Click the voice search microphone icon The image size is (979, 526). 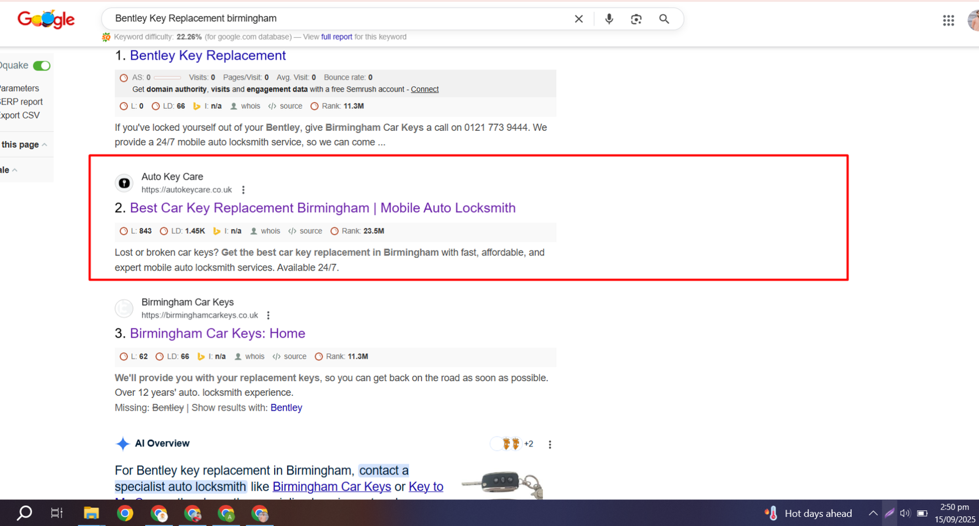pos(609,19)
